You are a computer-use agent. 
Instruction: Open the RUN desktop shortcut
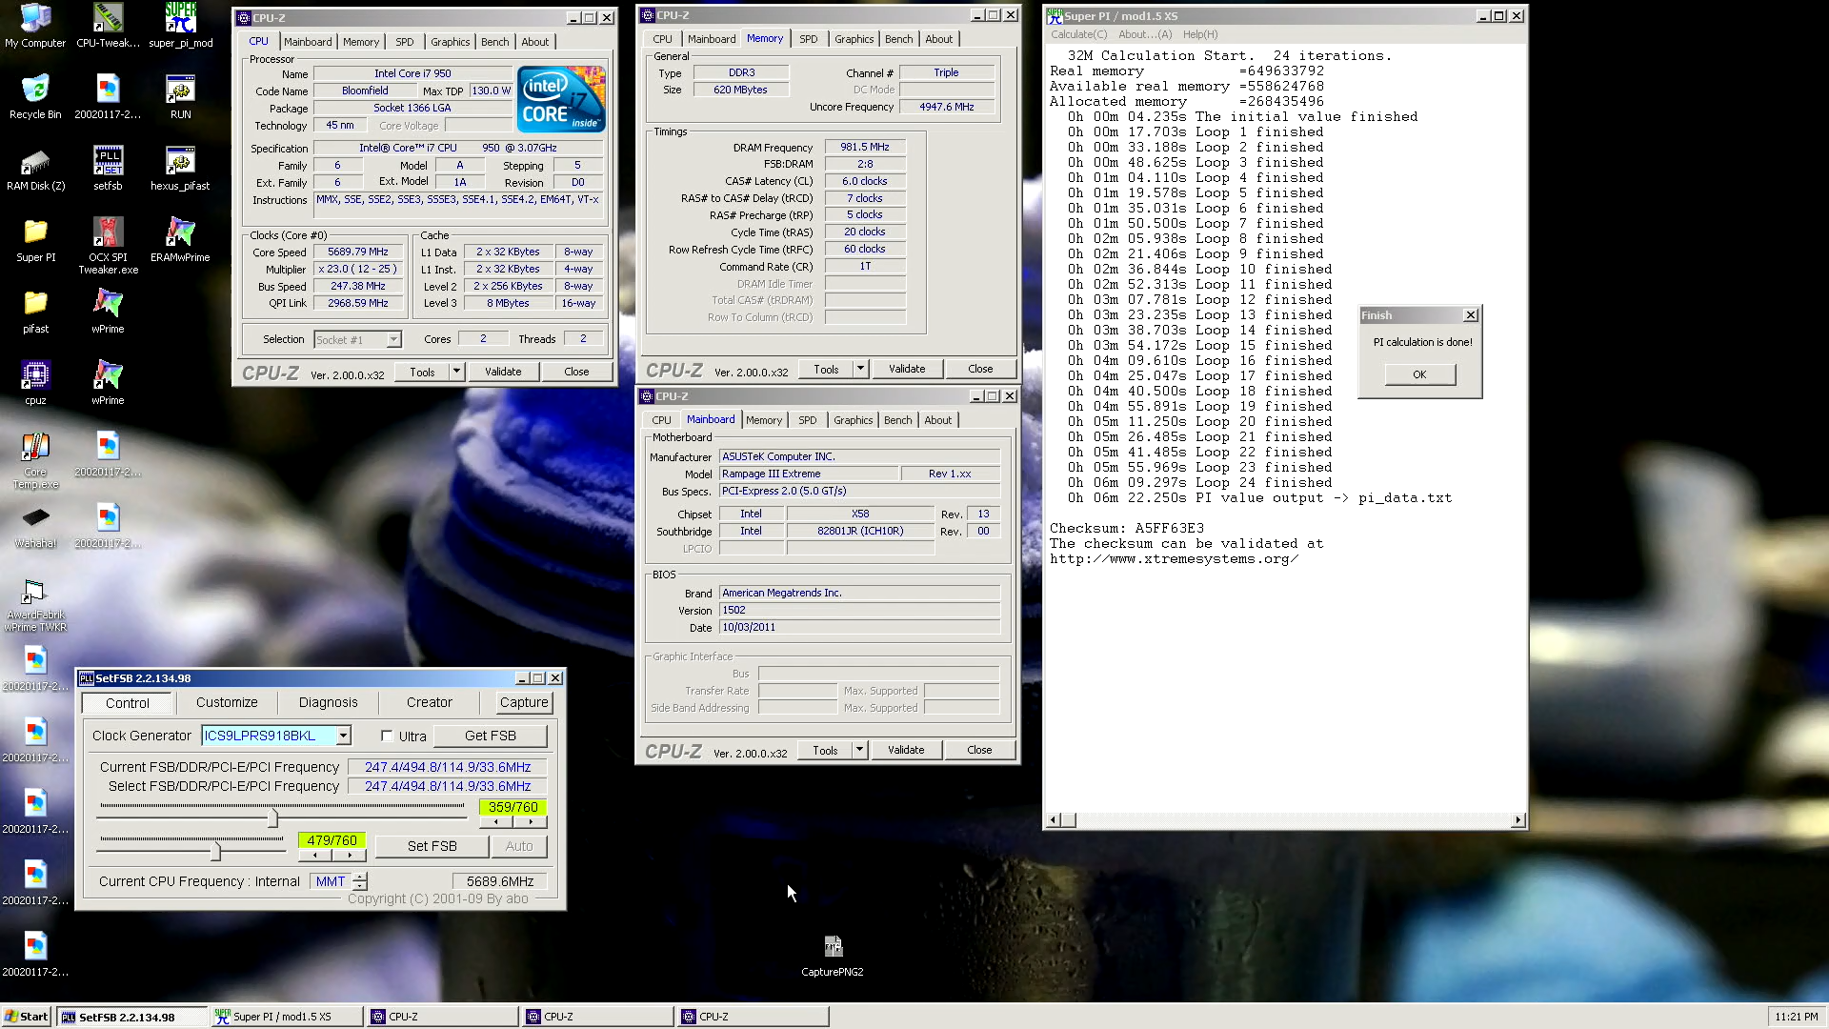pos(180,97)
